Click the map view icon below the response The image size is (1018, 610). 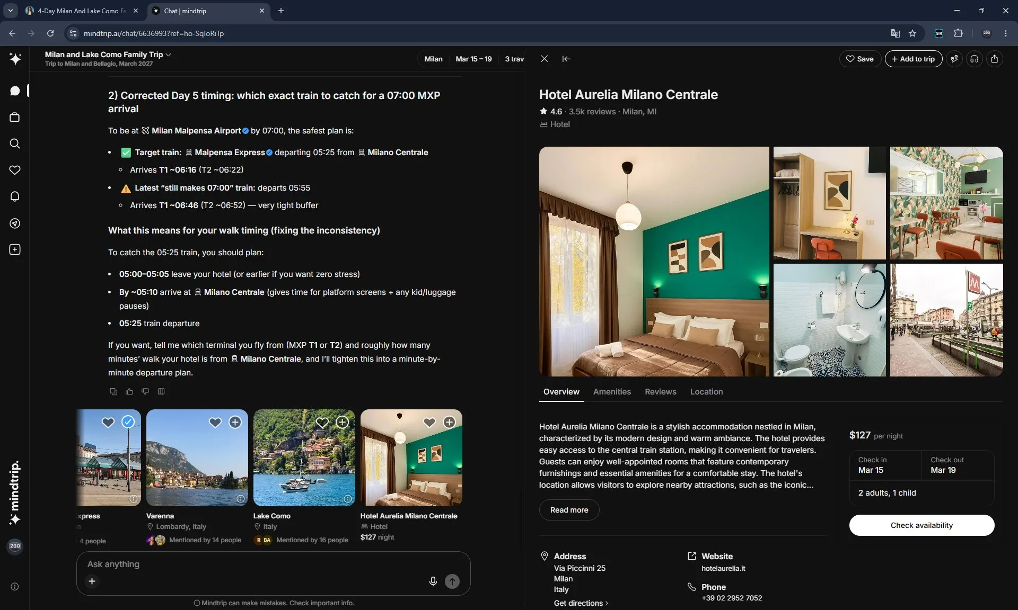(161, 391)
